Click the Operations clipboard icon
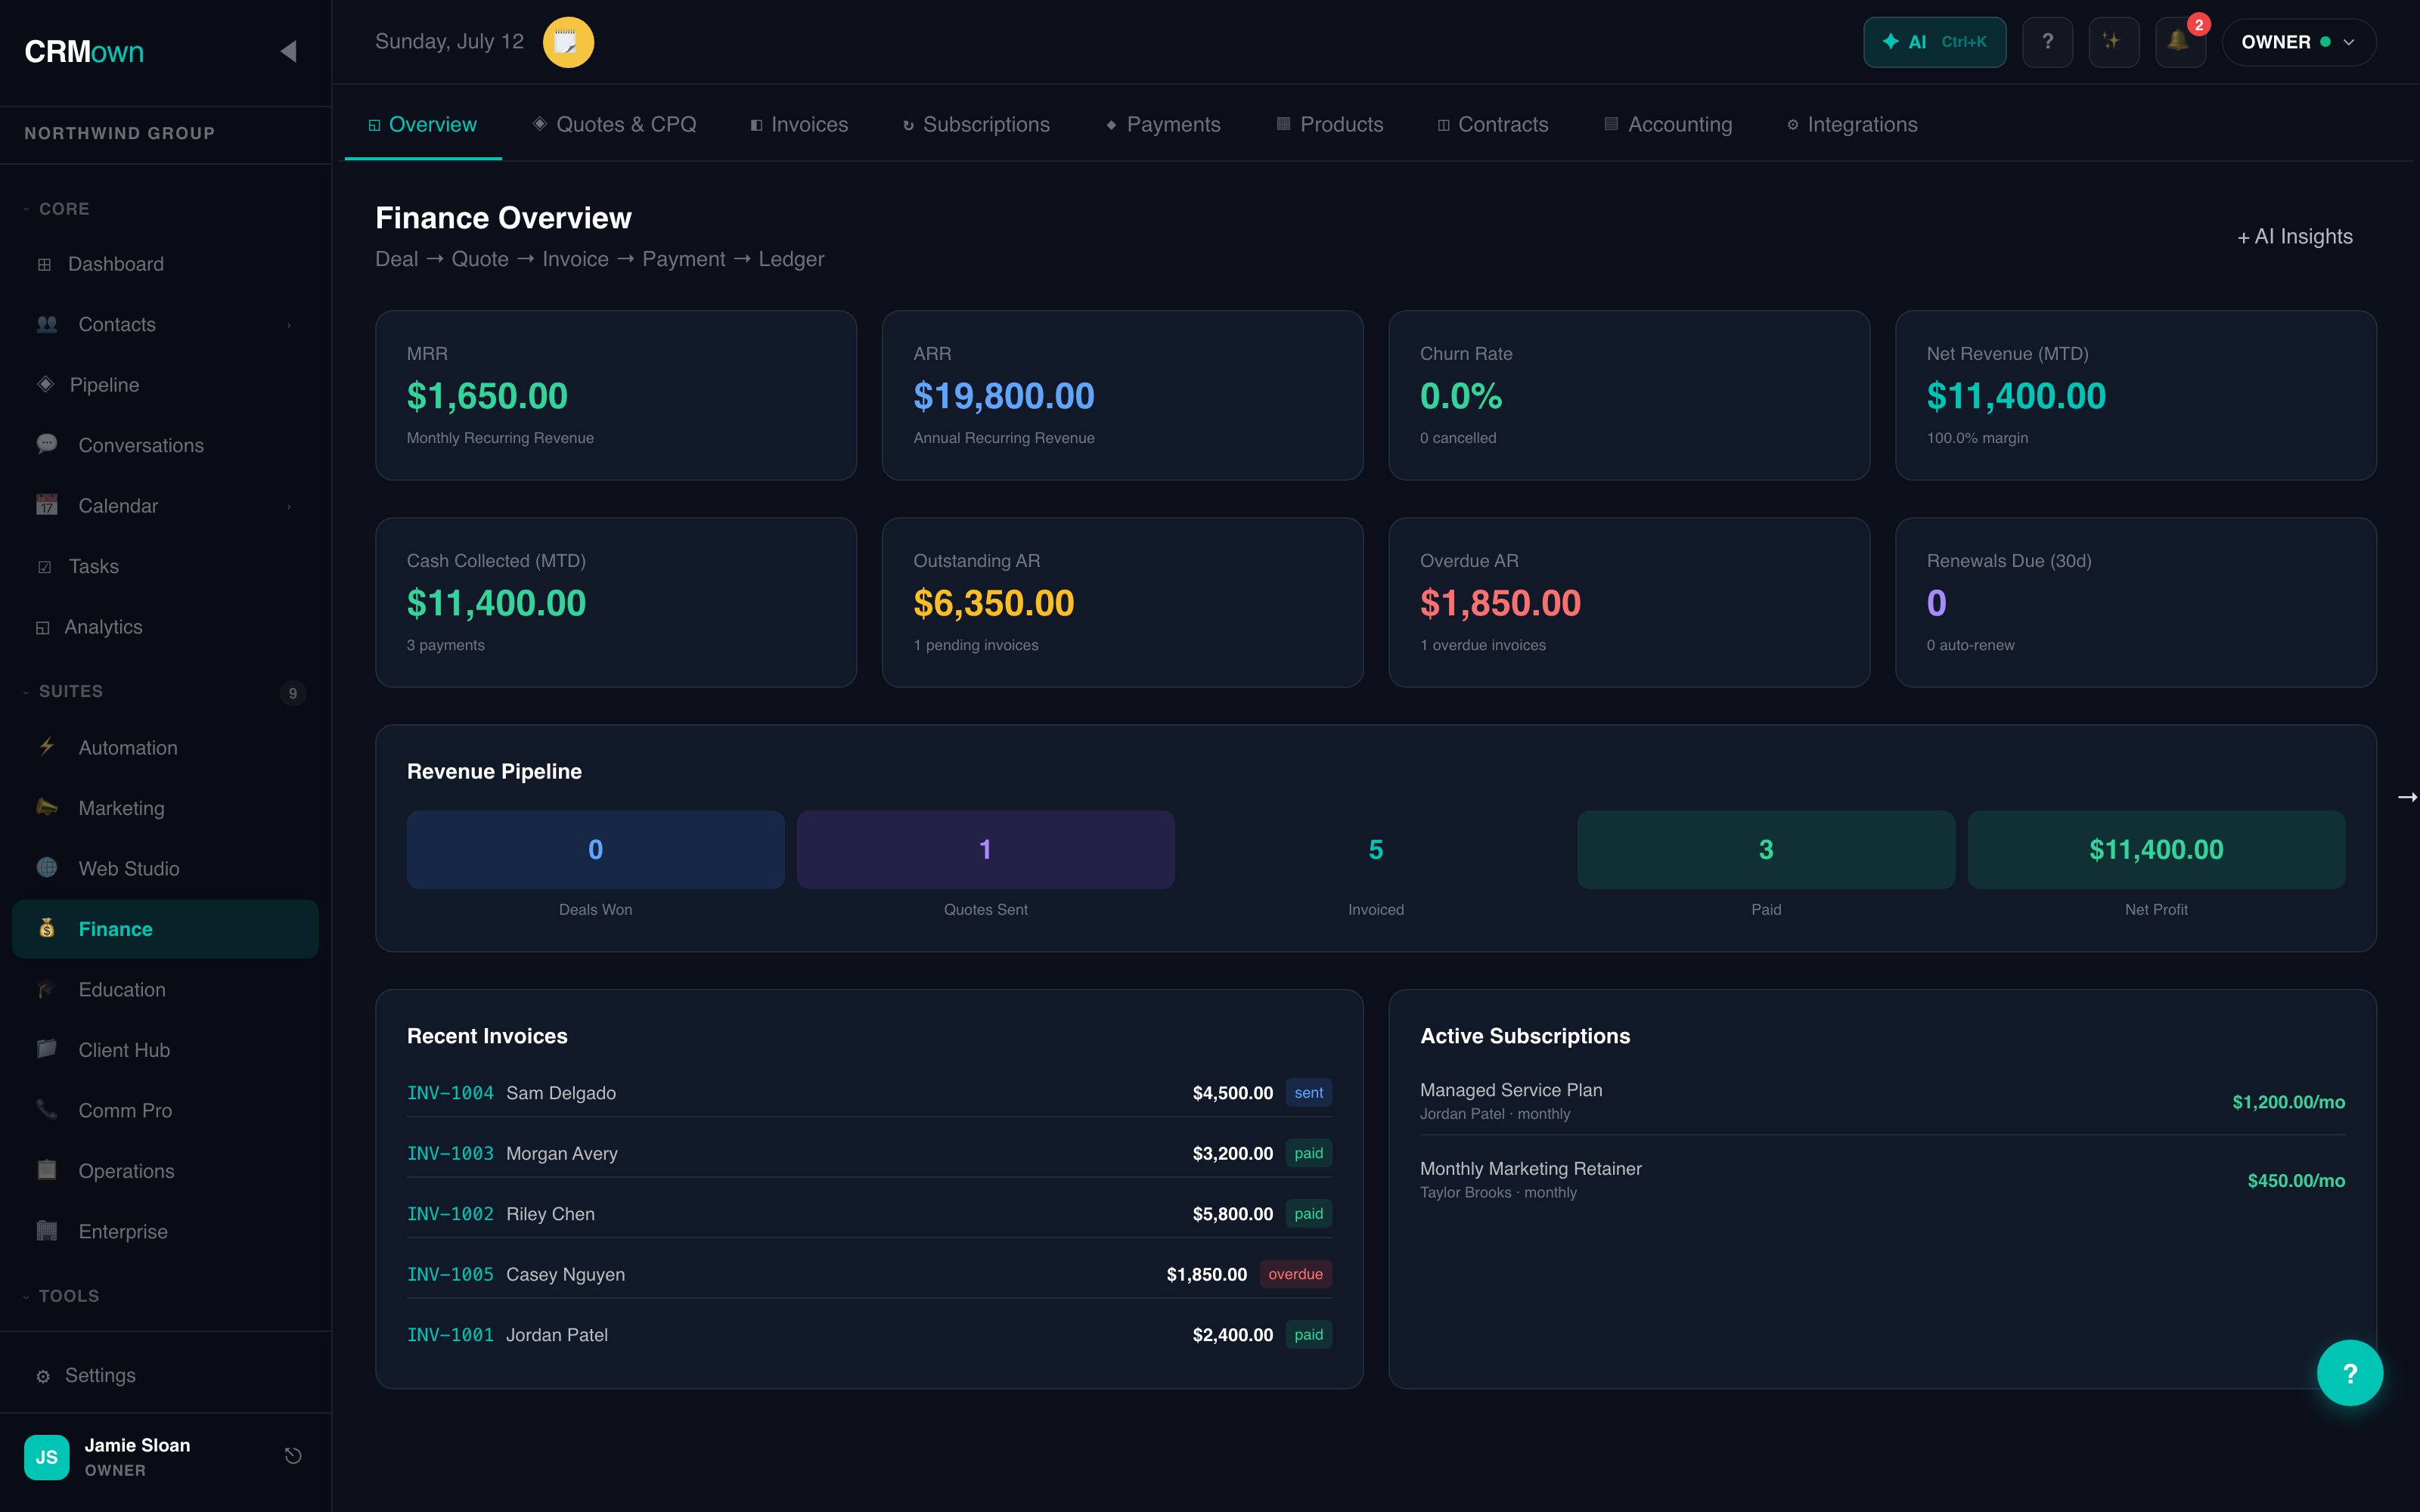 47,1170
